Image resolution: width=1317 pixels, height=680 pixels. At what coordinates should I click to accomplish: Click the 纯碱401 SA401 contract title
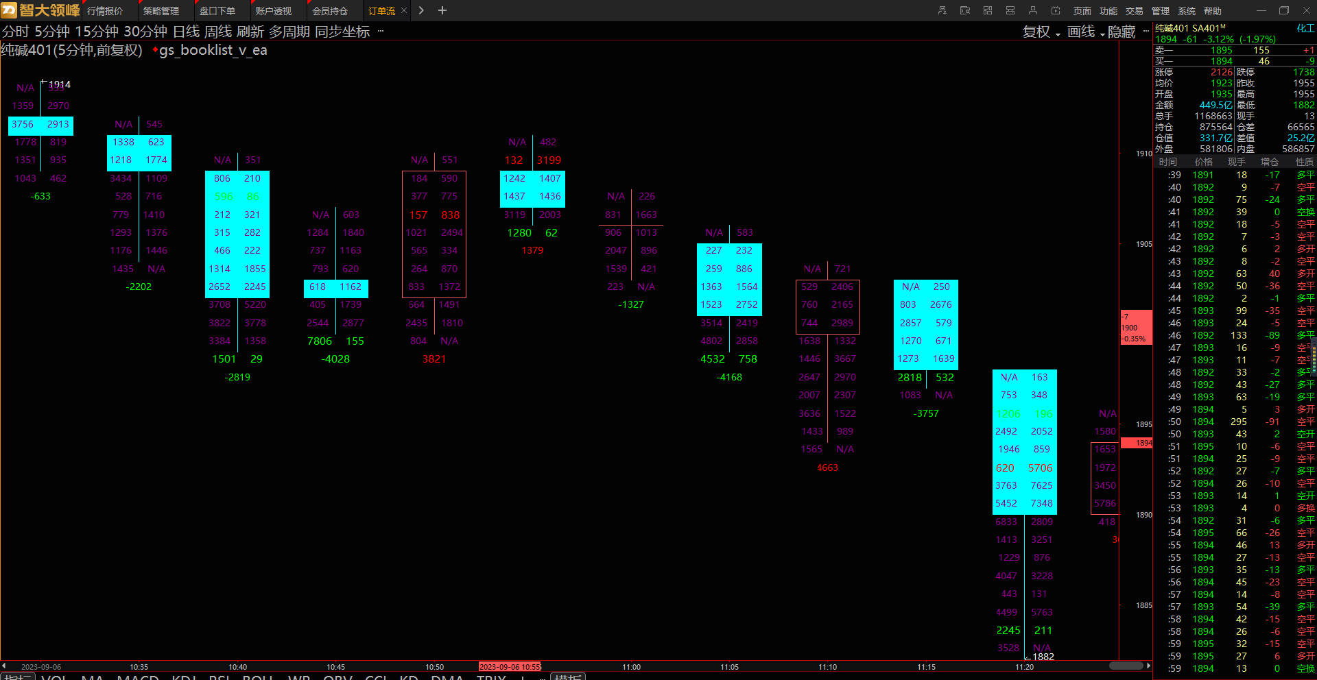(x=1190, y=28)
